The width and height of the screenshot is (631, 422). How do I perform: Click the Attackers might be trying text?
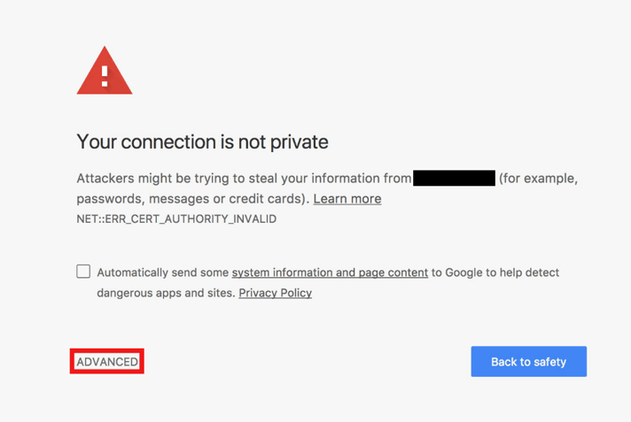point(154,178)
